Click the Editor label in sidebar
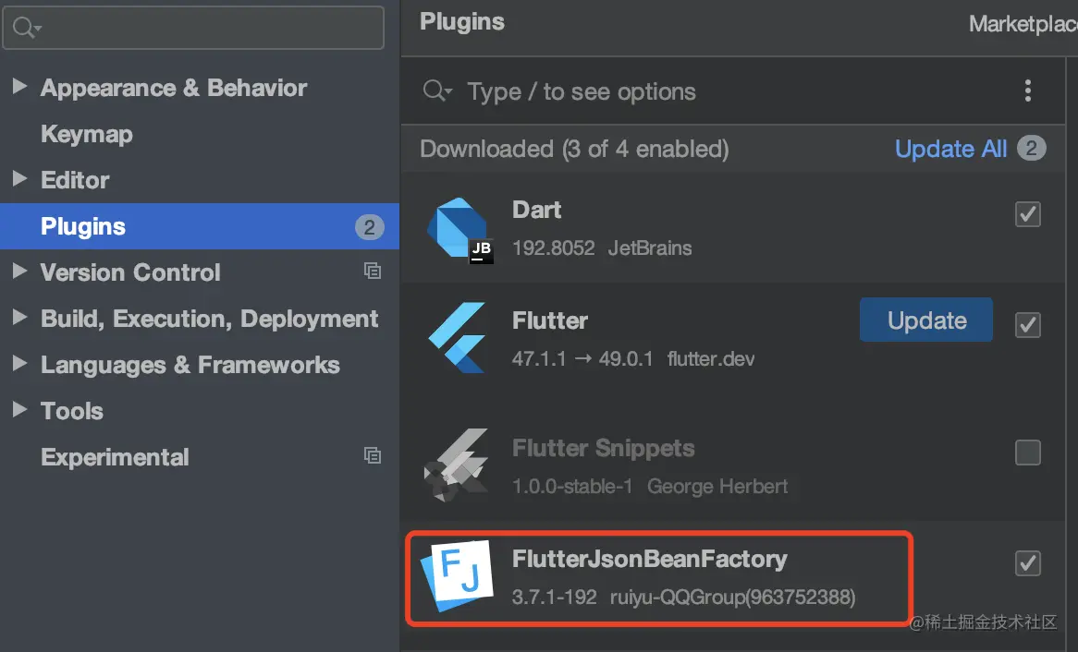This screenshot has height=652, width=1078. (x=75, y=180)
